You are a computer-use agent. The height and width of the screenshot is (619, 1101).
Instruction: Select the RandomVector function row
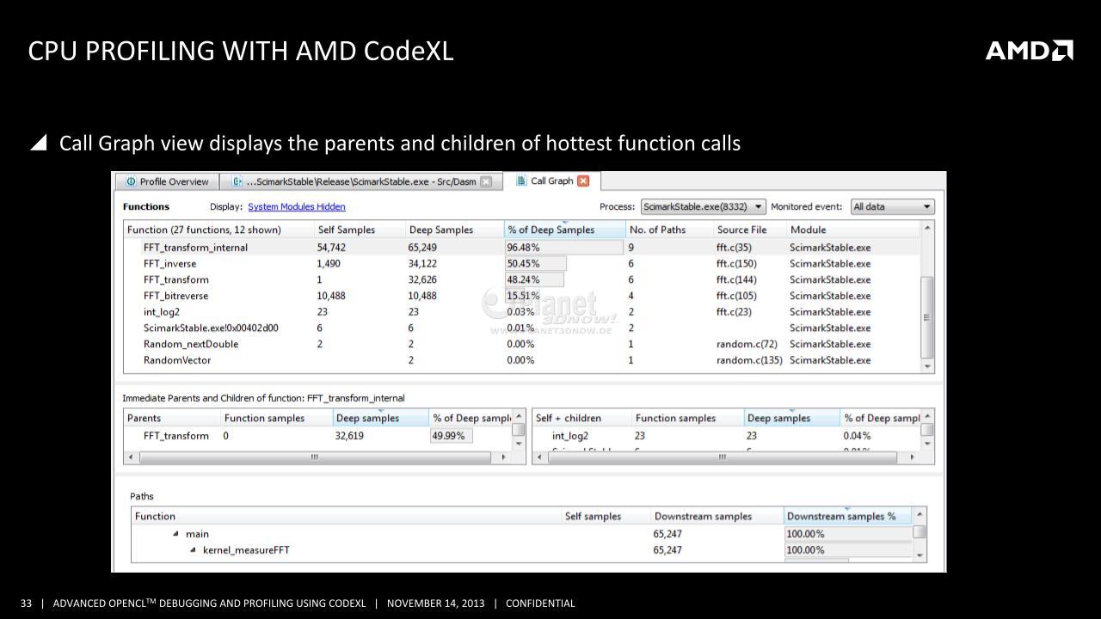[522, 360]
